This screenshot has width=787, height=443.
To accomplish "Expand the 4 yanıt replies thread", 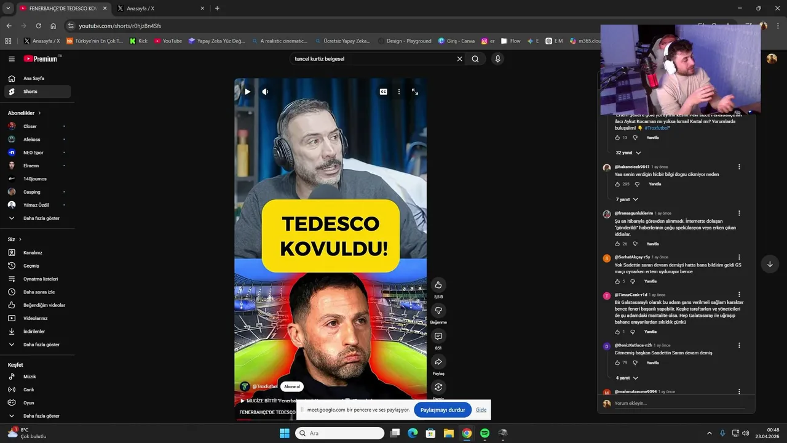I will (627, 378).
